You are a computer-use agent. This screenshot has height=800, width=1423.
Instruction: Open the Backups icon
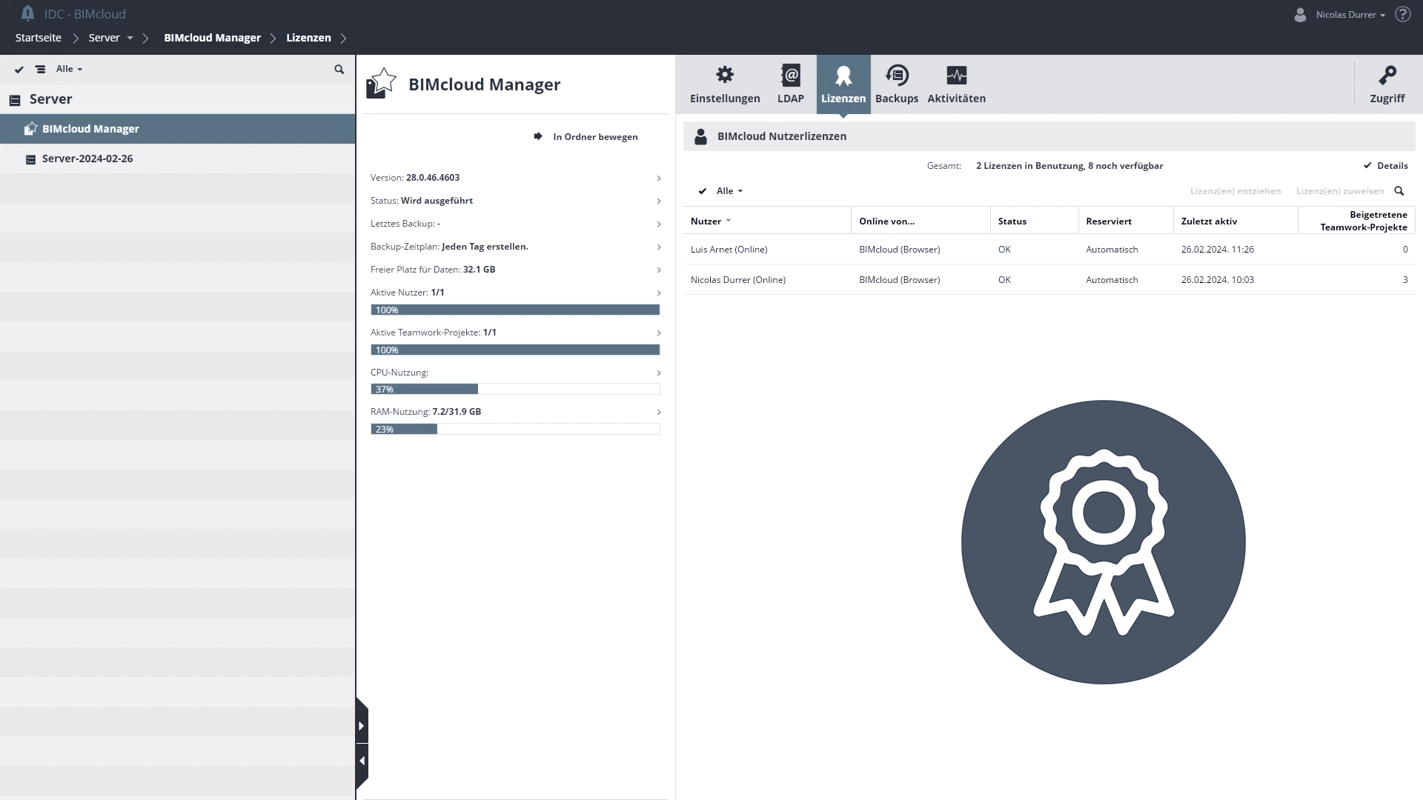897,75
